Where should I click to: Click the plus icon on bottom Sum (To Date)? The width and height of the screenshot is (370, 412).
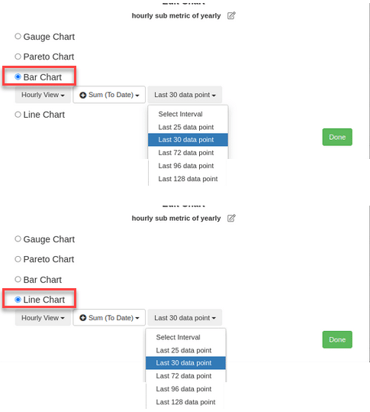point(83,318)
